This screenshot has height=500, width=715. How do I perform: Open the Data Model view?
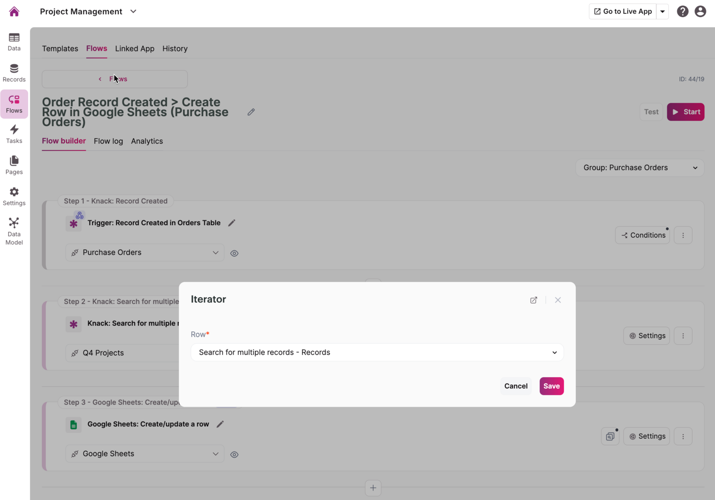(x=14, y=231)
